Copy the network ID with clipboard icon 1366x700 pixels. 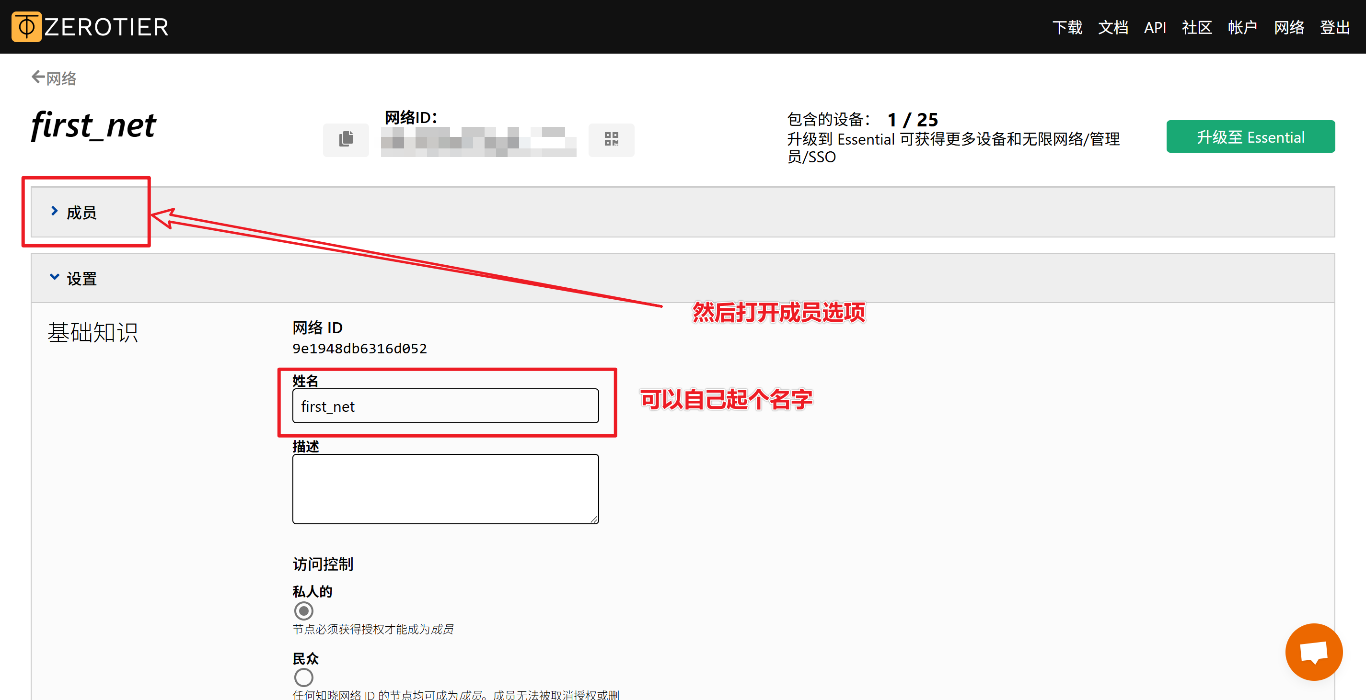[x=346, y=139]
